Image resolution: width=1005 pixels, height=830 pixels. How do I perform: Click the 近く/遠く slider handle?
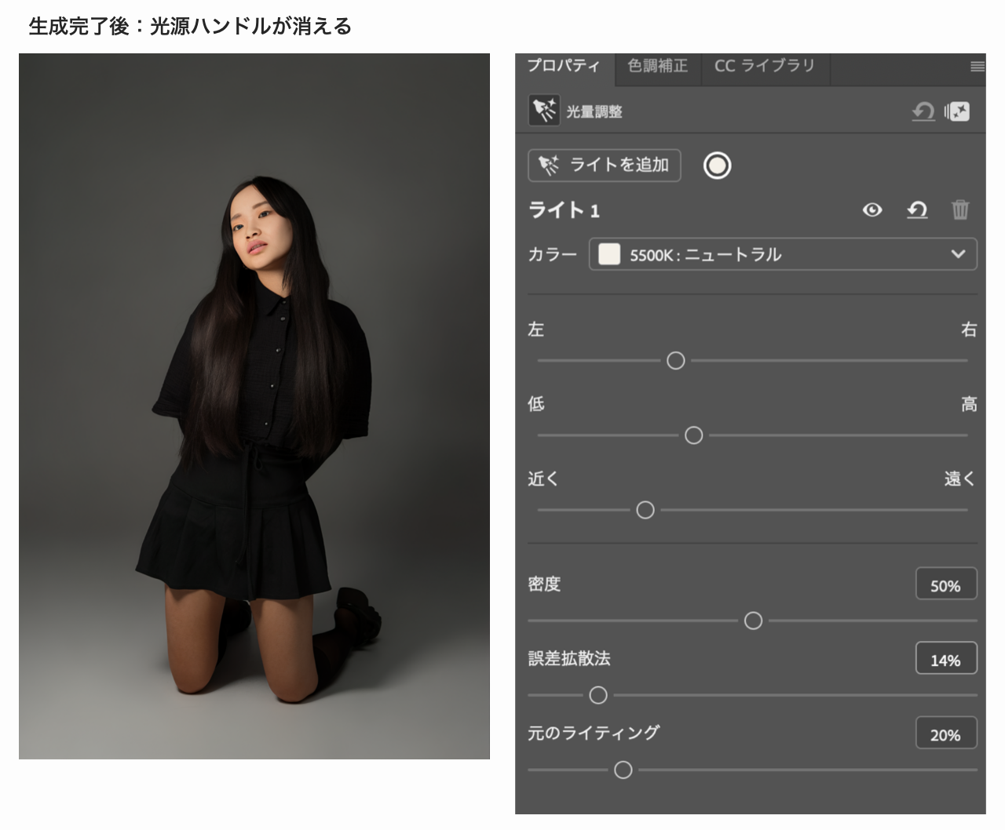[x=645, y=511]
